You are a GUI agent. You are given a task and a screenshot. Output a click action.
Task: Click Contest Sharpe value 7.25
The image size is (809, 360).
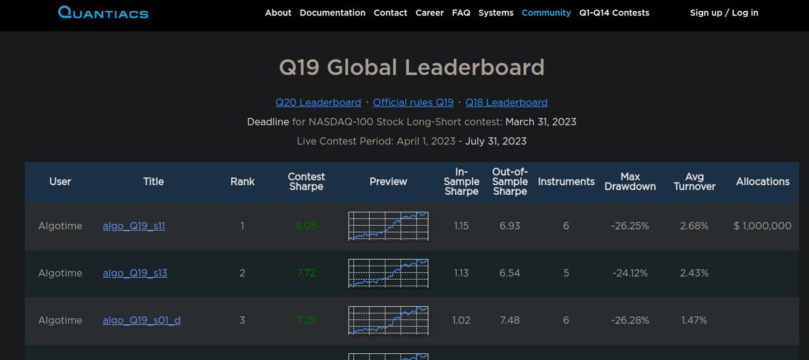[306, 320]
